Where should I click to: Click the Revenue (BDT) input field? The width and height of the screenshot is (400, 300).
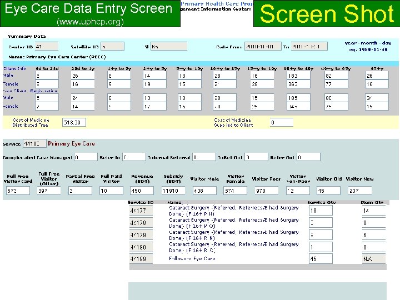pos(143,191)
